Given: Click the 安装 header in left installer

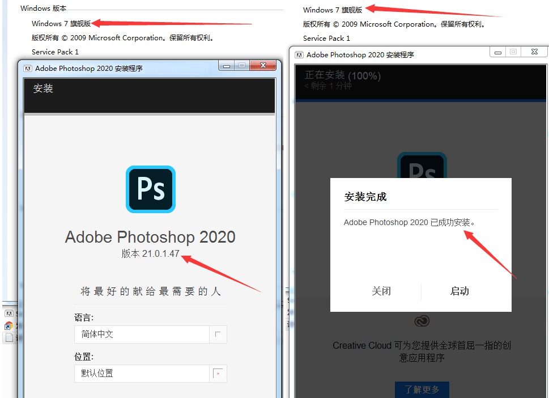Looking at the screenshot, I should [43, 88].
